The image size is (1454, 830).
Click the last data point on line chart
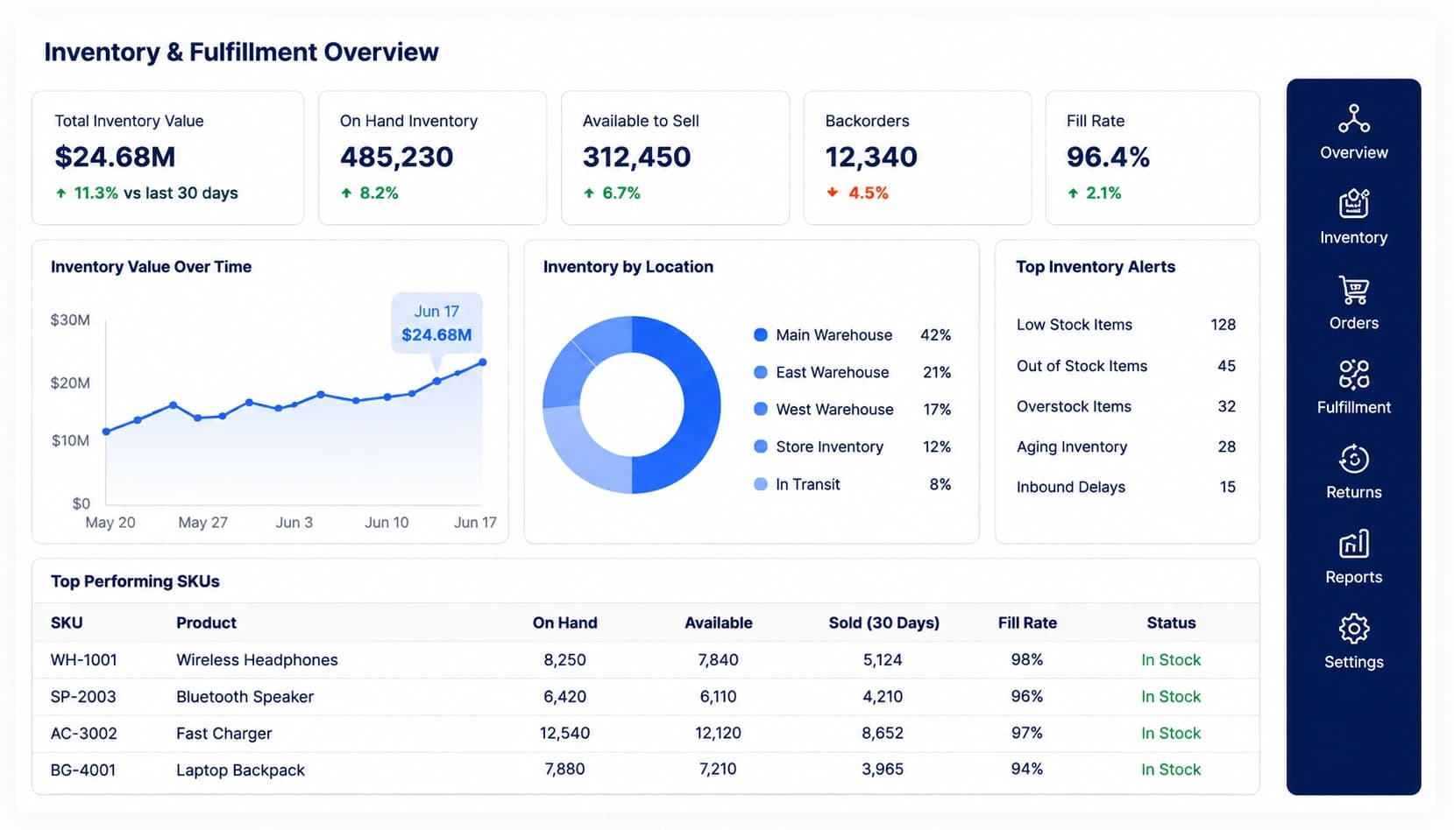[x=482, y=362]
